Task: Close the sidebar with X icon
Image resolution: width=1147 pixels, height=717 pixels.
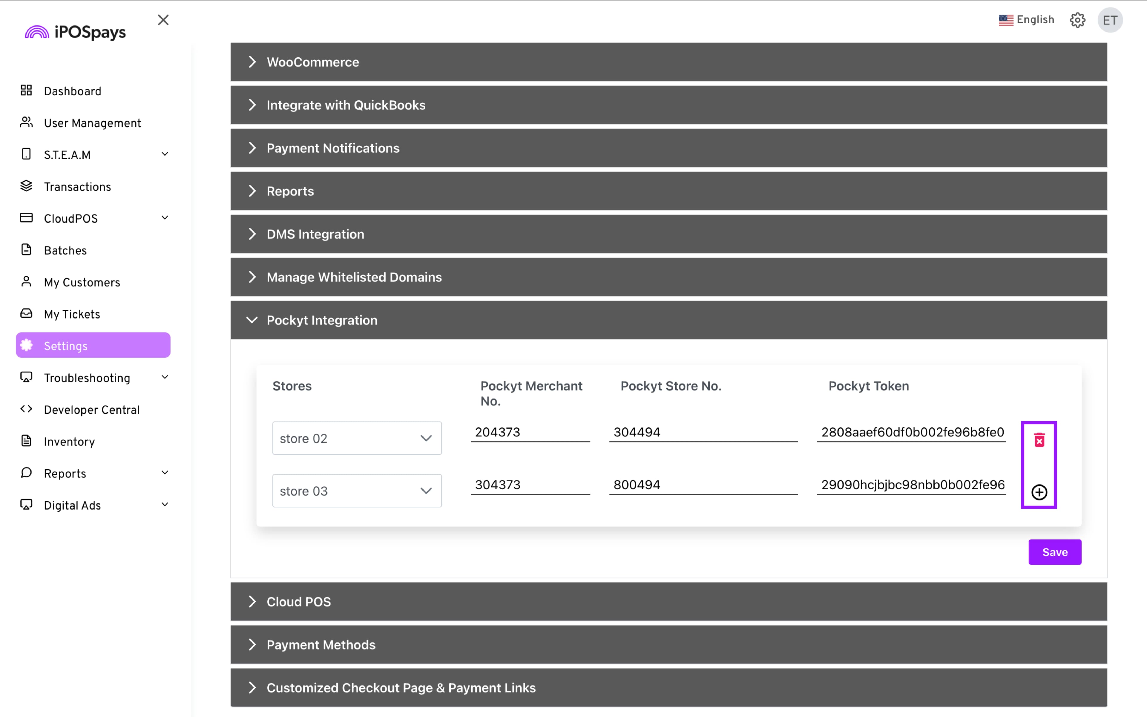Action: [x=163, y=20]
